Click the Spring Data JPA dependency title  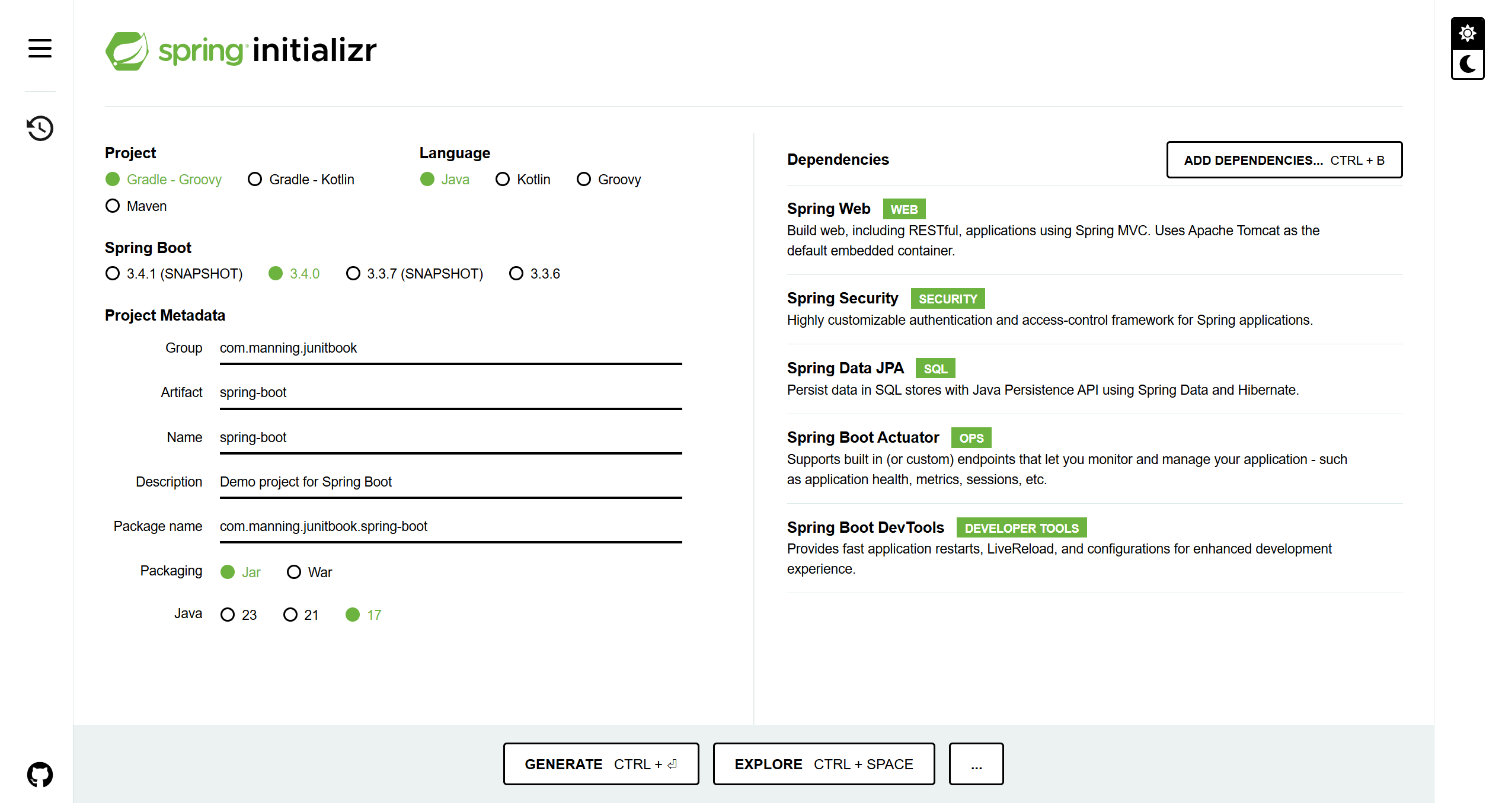point(845,369)
